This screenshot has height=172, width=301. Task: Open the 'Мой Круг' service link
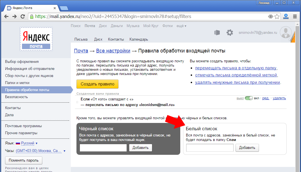pos(151,26)
